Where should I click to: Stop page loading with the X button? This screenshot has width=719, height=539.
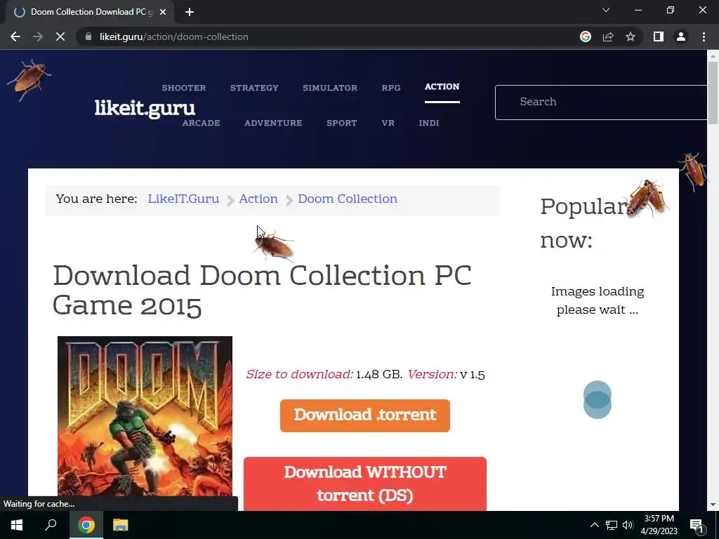pyautogui.click(x=60, y=36)
